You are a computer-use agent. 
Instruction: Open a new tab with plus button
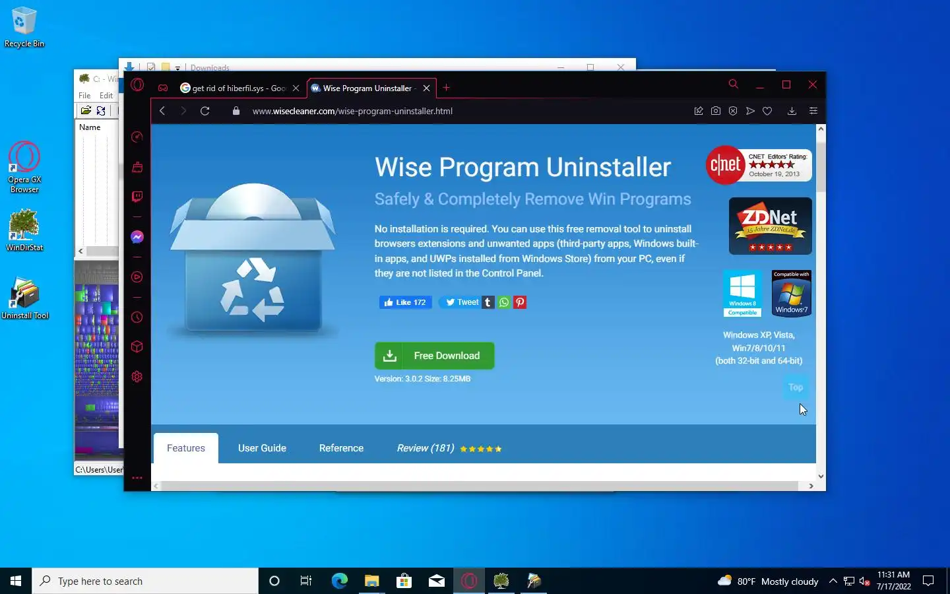coord(447,88)
